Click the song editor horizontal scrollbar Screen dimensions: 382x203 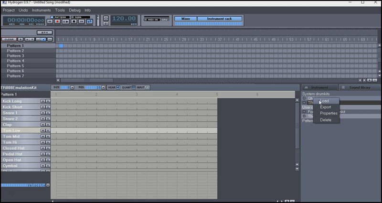point(87,80)
